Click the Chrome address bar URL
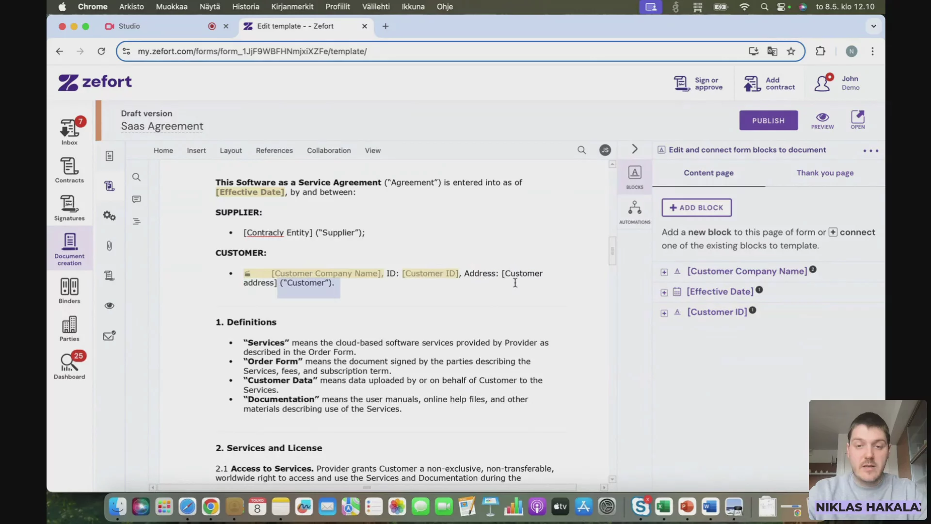 tap(252, 51)
